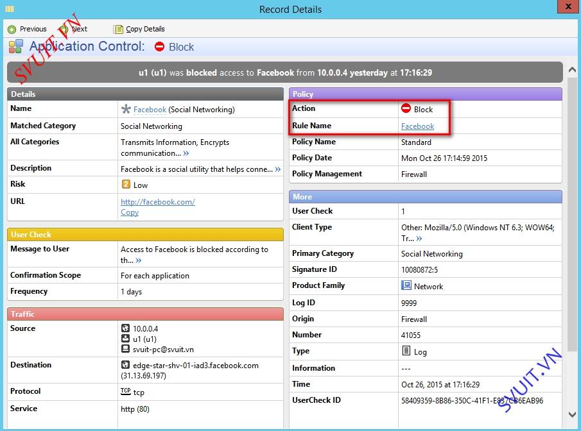581x431 pixels.
Task: Go to the Next record
Action: [x=74, y=29]
